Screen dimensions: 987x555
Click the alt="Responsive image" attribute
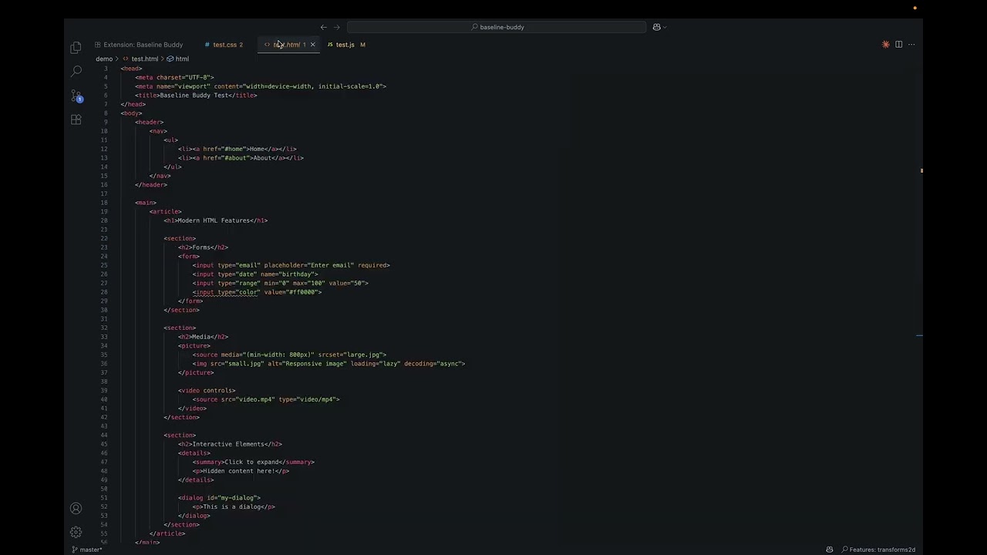307,364
